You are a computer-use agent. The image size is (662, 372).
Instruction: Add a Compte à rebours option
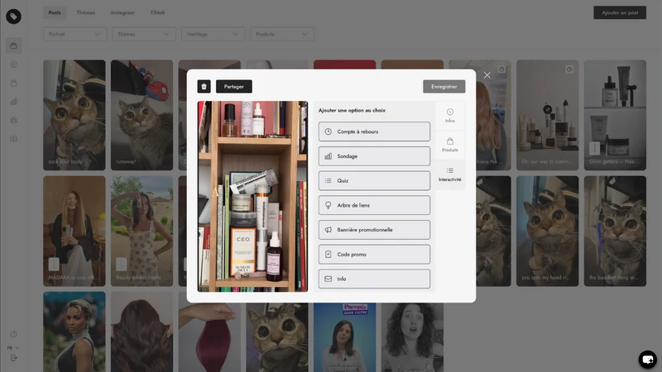point(375,131)
